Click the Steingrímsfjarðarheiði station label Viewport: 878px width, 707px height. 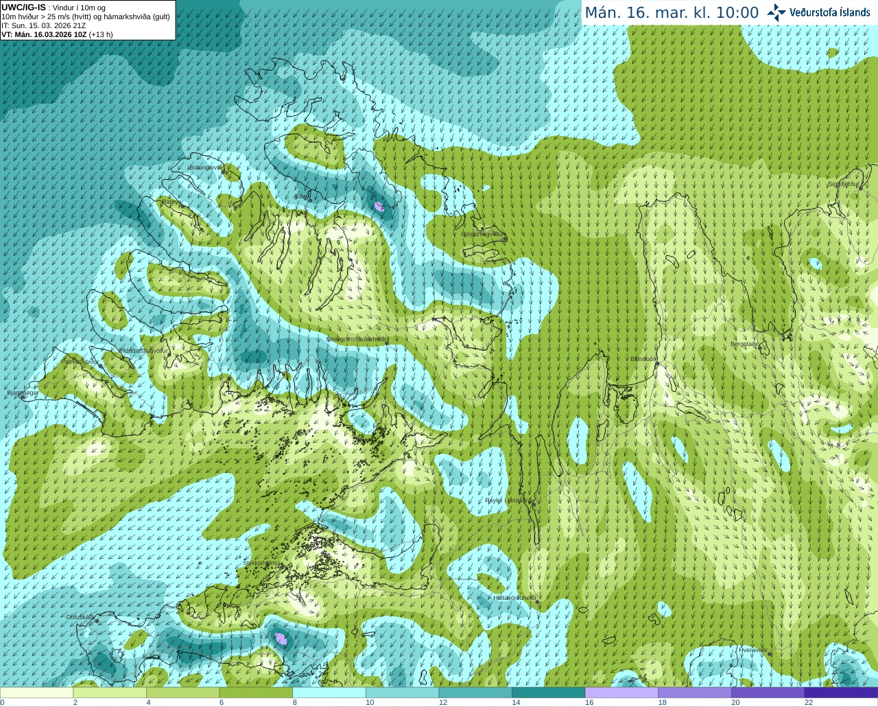357,339
